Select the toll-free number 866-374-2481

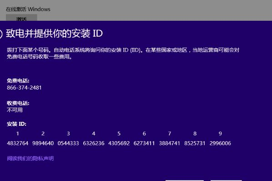click(24, 88)
